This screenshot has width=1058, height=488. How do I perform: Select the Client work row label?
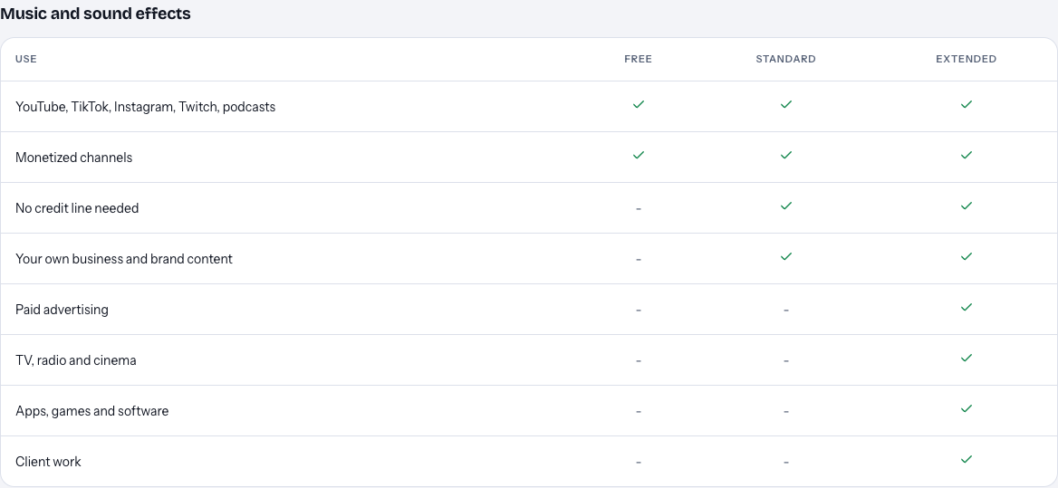[48, 462]
